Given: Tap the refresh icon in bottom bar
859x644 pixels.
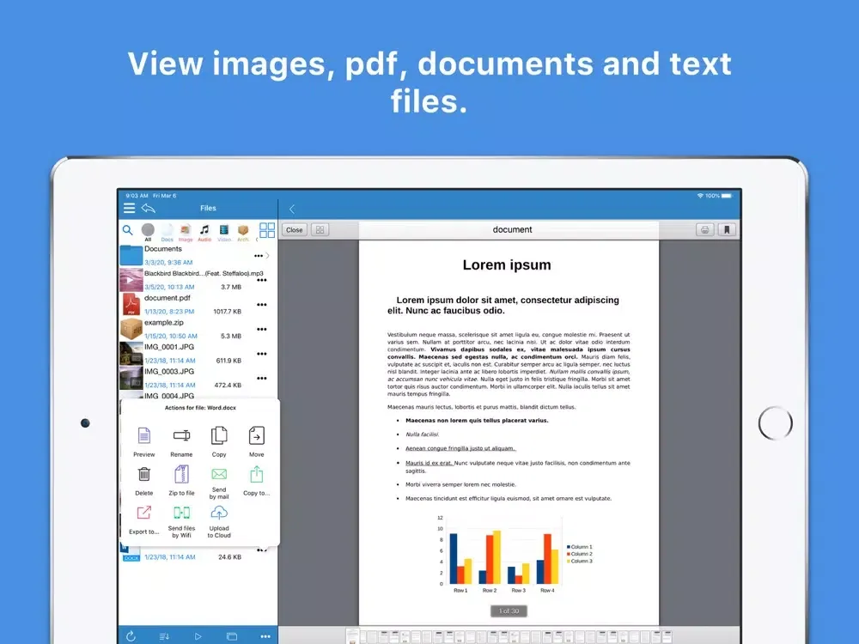Looking at the screenshot, I should 131,635.
